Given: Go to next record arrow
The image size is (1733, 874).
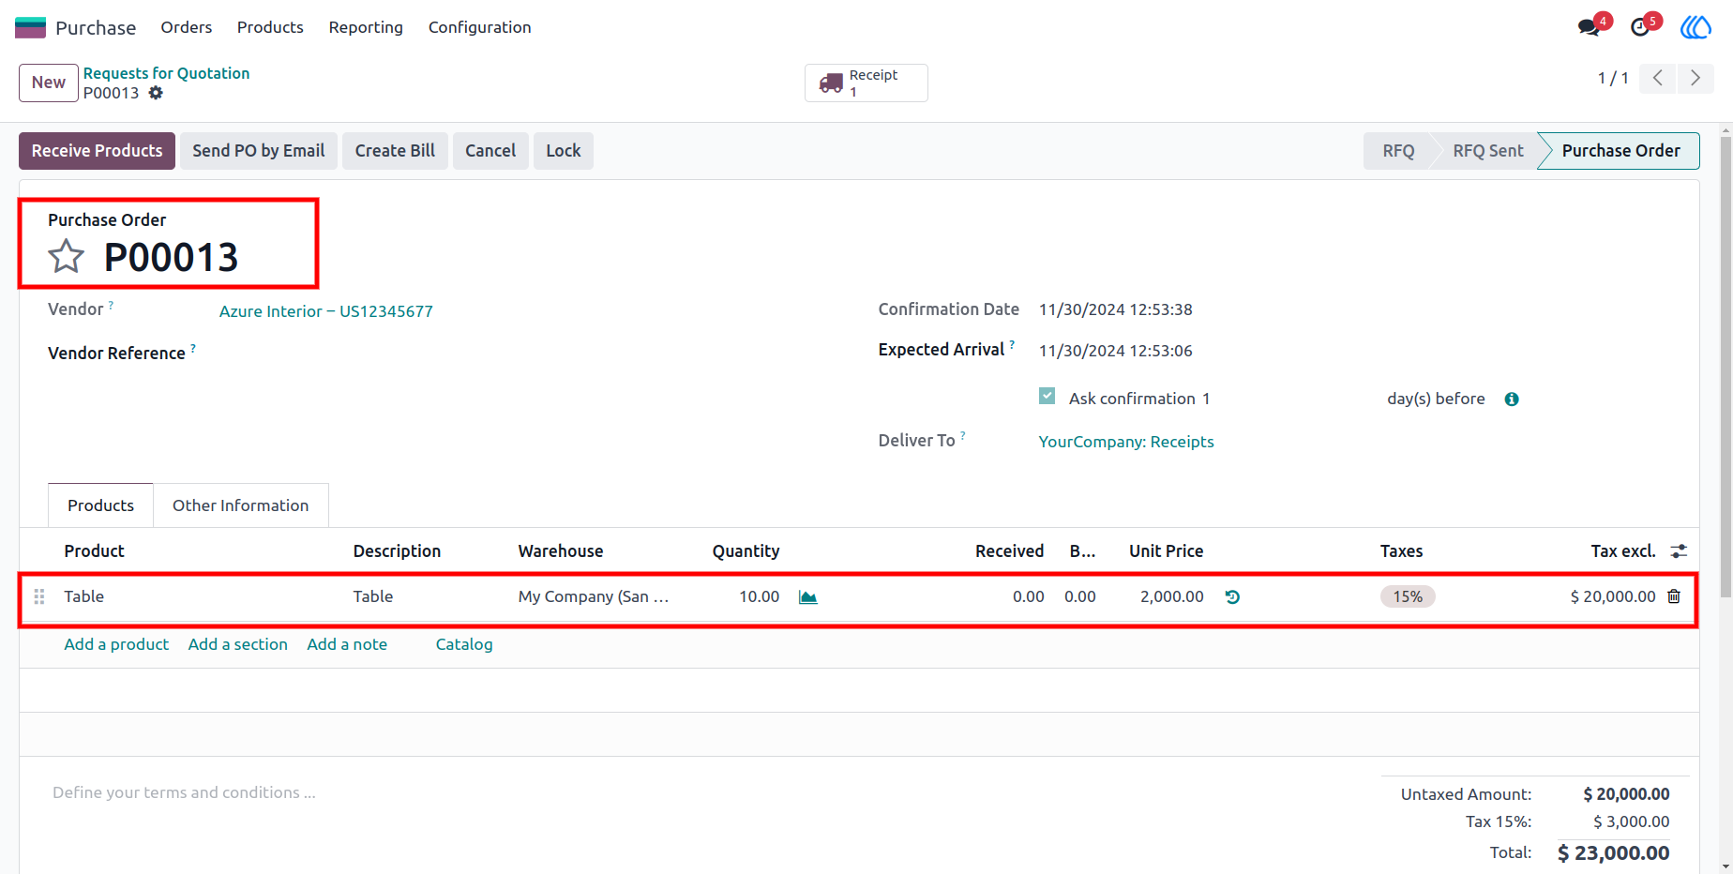Looking at the screenshot, I should click(1695, 78).
